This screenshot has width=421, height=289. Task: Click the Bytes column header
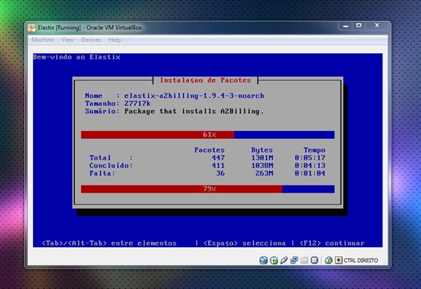262,150
